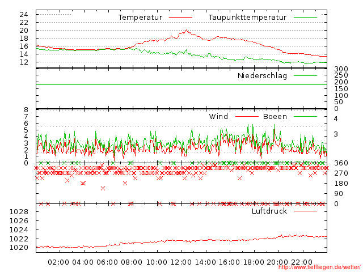Click the Boeen legend label
363x272 pixels.
pyautogui.click(x=275, y=116)
